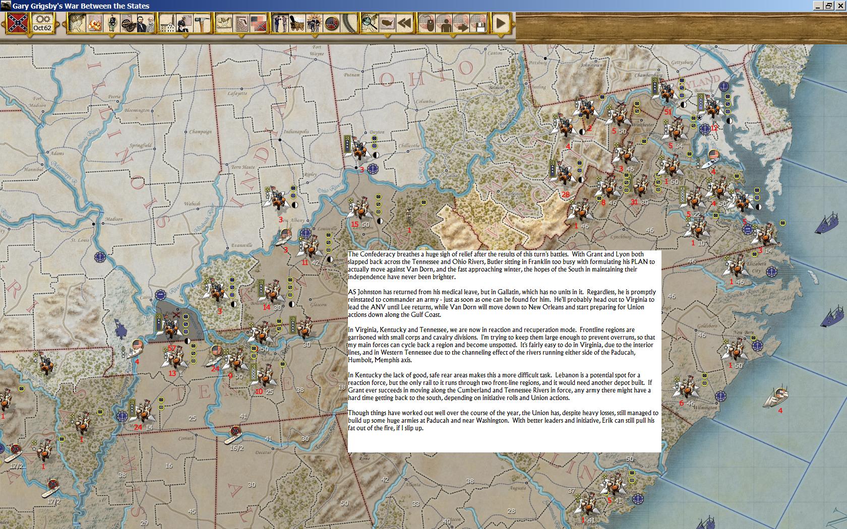The image size is (847, 529).
Task: Click the Union and Confederate flags icon
Action: [258, 23]
